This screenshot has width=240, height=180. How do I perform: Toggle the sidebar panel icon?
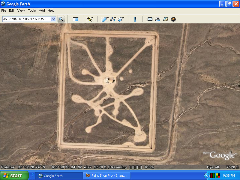pos(76,19)
